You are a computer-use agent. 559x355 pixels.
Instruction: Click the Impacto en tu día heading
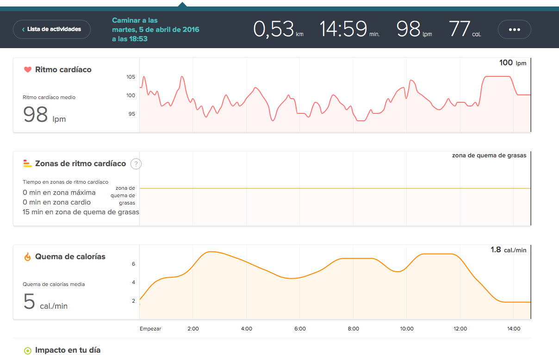click(x=68, y=350)
